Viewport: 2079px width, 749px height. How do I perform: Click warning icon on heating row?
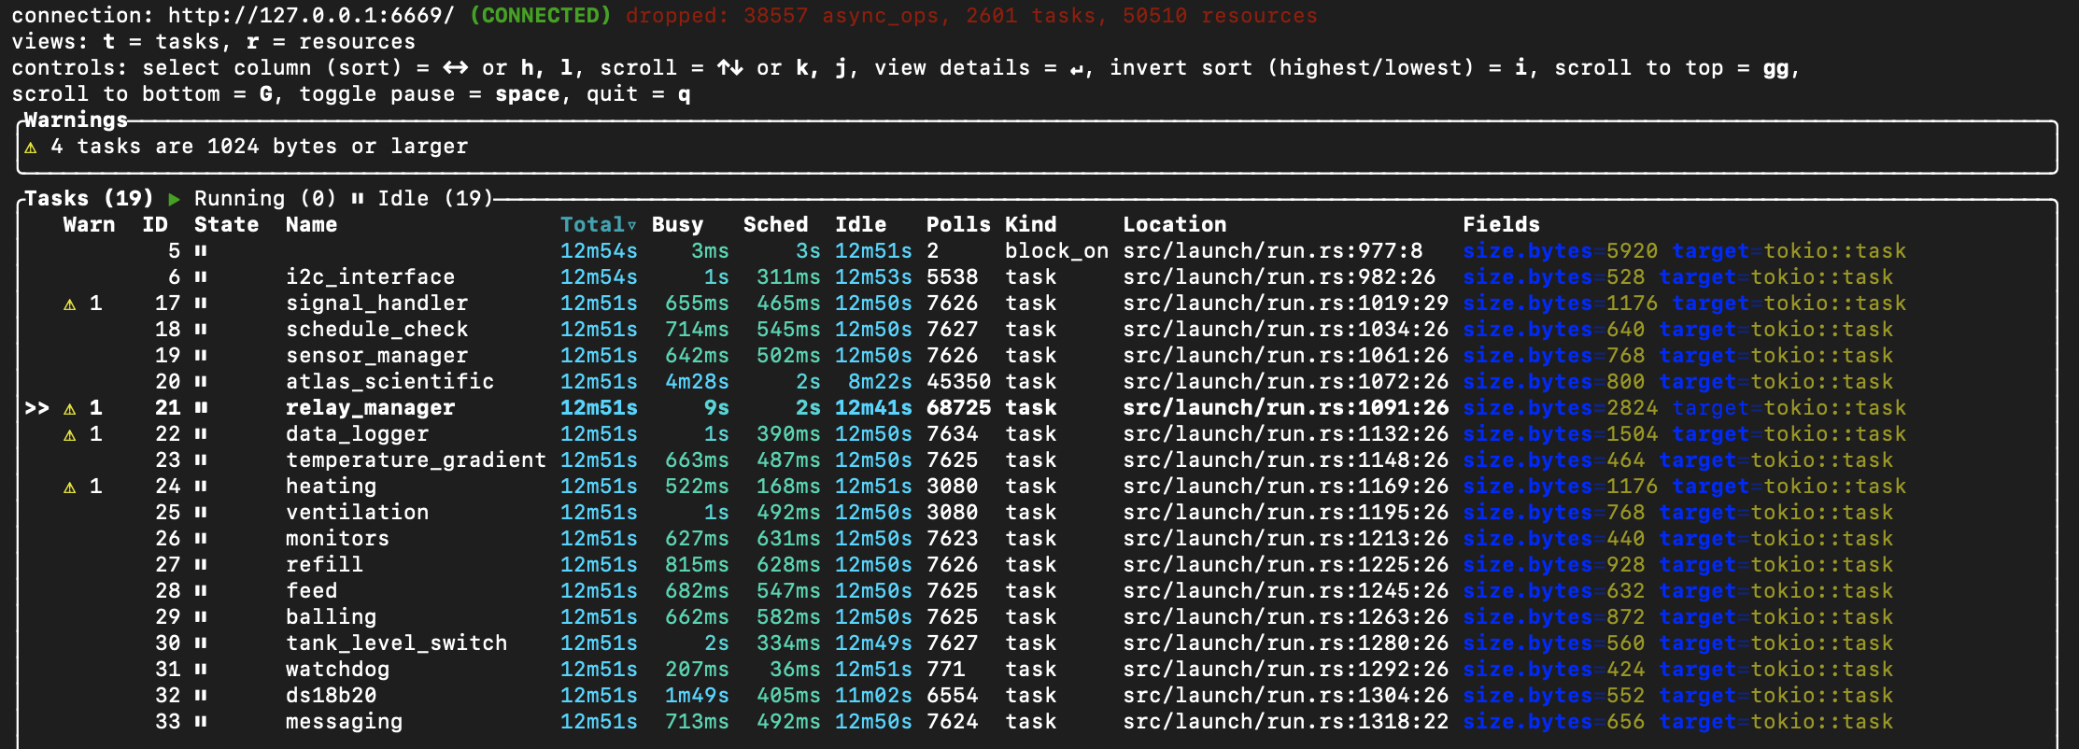point(69,488)
